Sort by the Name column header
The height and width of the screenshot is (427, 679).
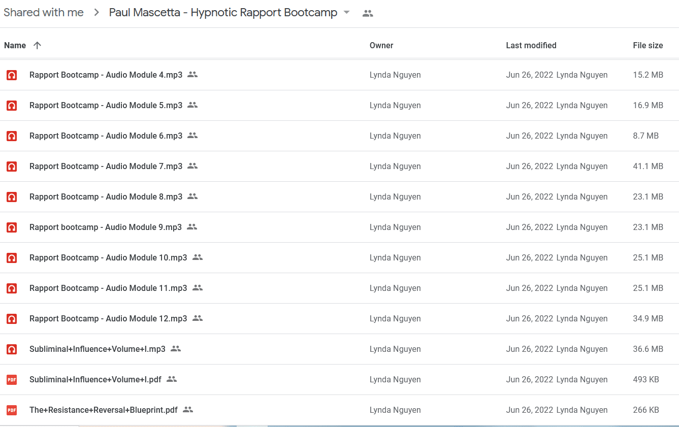pyautogui.click(x=15, y=45)
